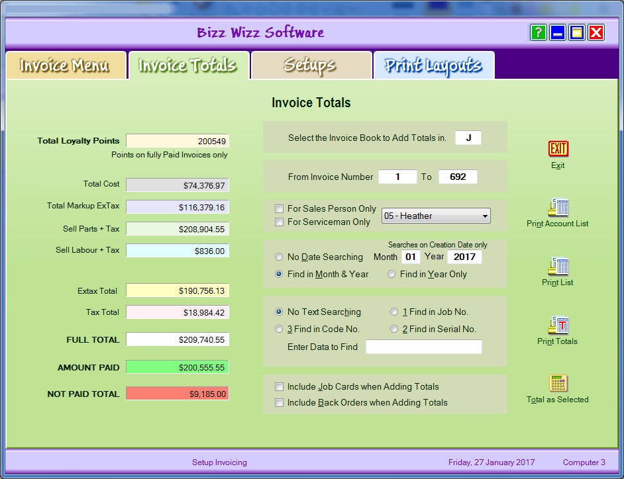This screenshot has height=479, width=624.
Task: Click the Invoice Book field showing J
Action: (x=468, y=138)
